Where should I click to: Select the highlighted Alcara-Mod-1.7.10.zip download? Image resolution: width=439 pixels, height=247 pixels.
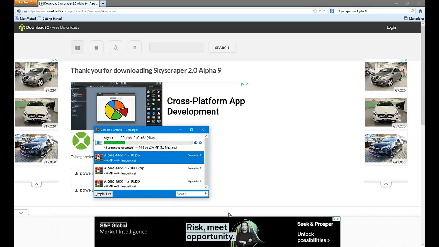(149, 157)
